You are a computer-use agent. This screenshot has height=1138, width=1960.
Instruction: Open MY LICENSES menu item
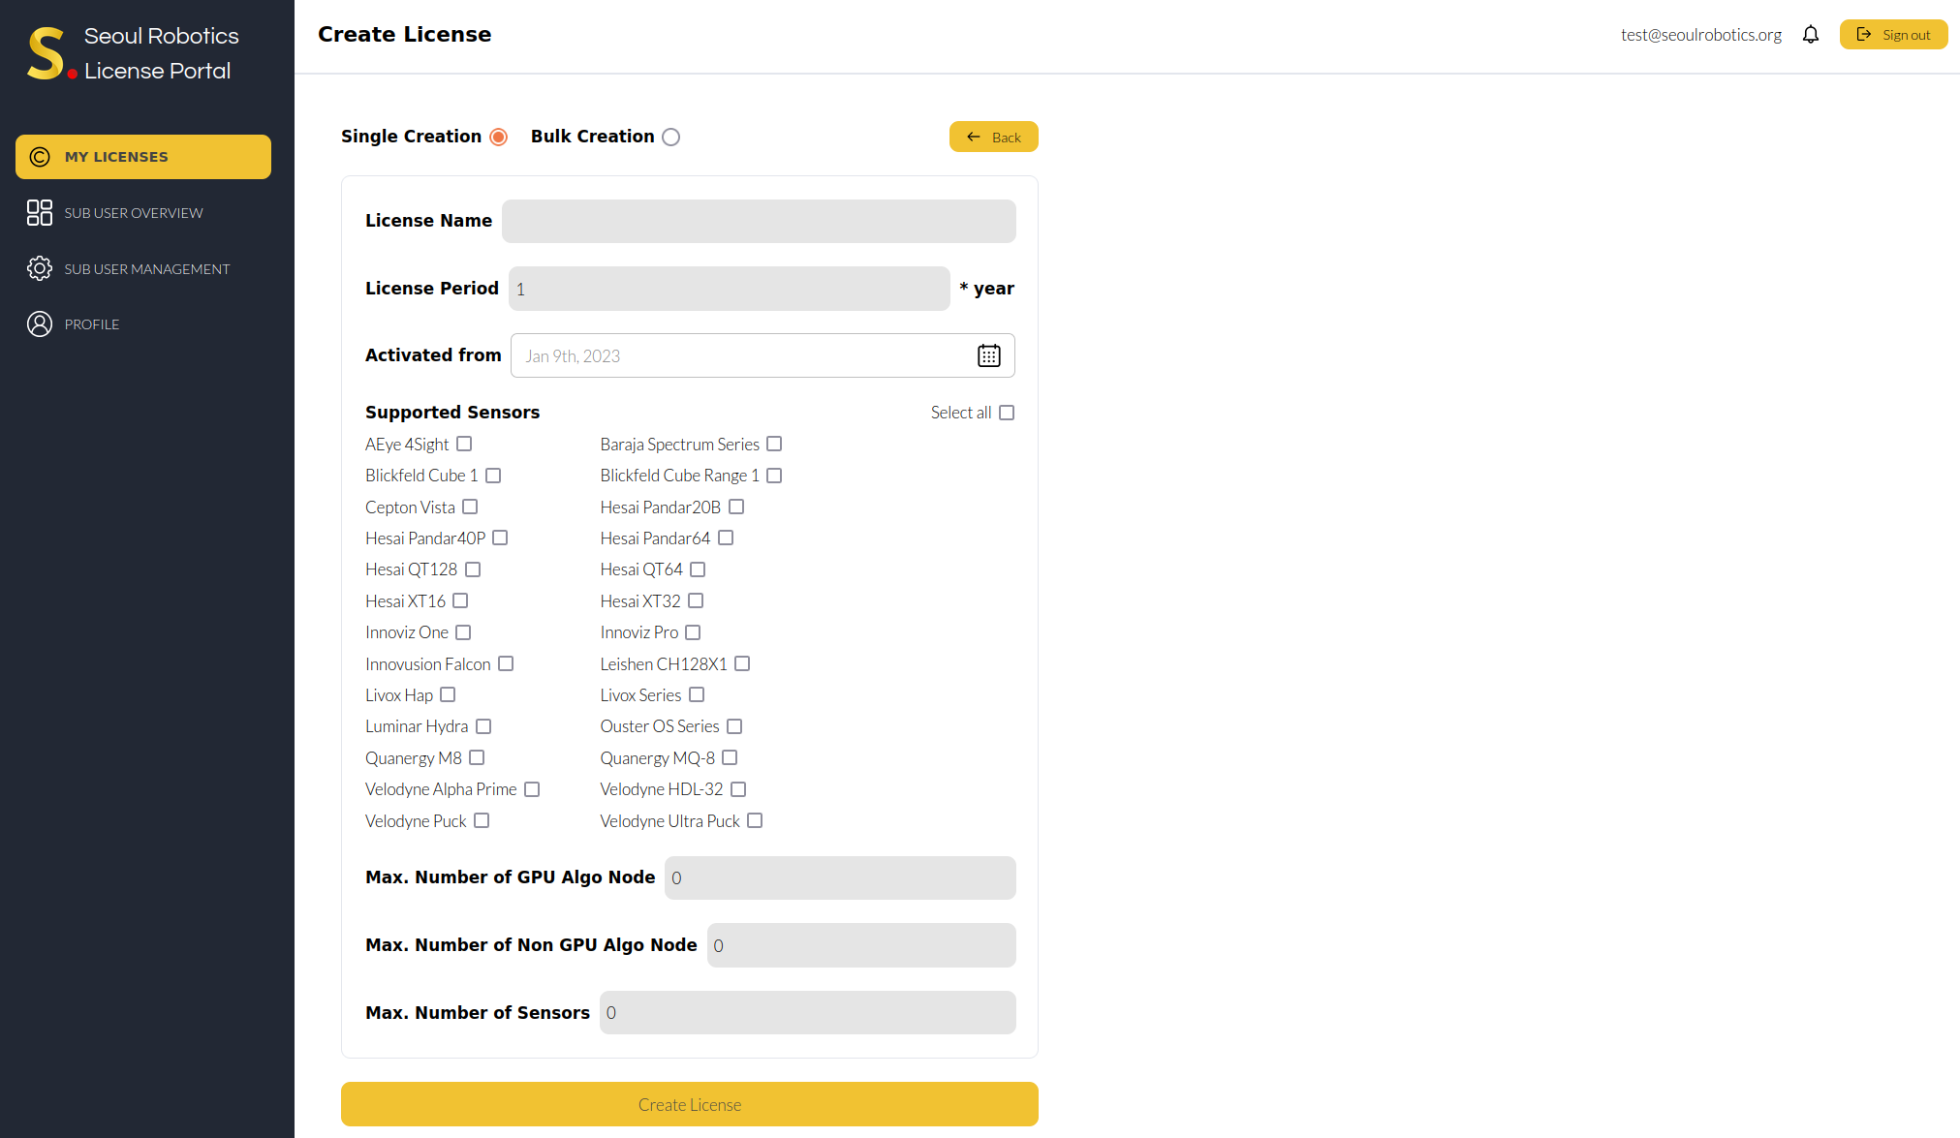(x=143, y=157)
